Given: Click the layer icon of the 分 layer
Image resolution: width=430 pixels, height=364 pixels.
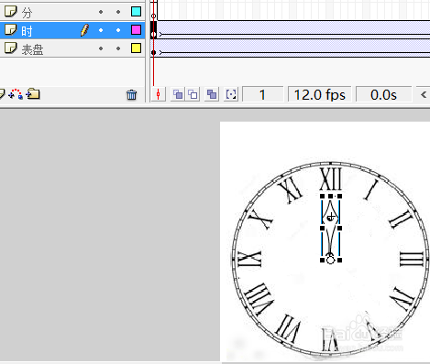Looking at the screenshot, I should [x=11, y=12].
